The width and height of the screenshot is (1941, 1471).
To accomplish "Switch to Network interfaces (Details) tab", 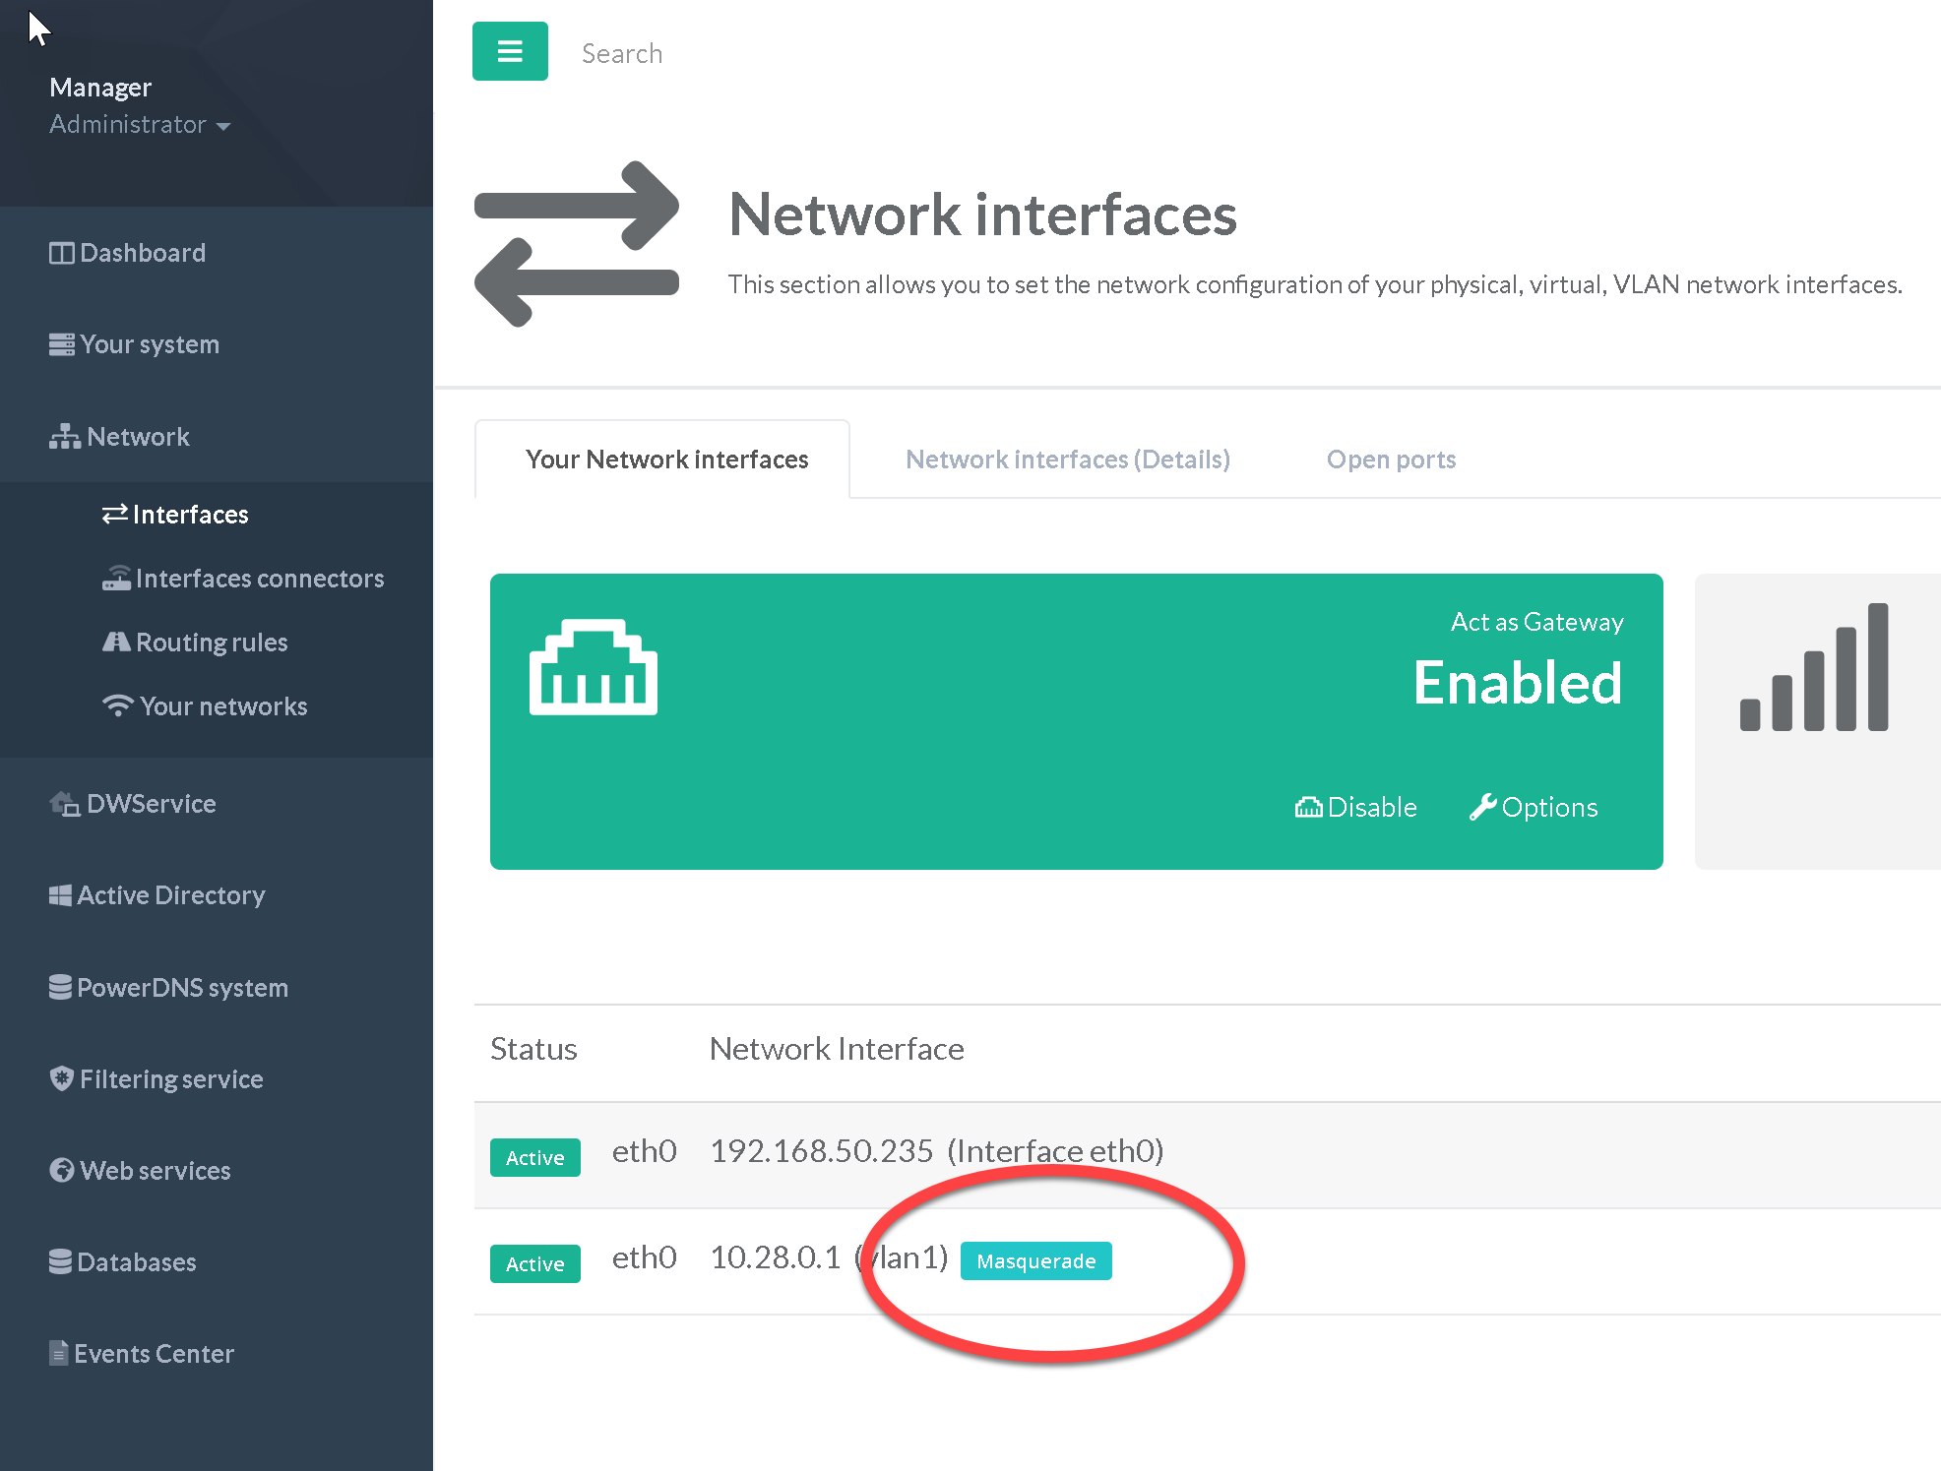I will [1067, 460].
